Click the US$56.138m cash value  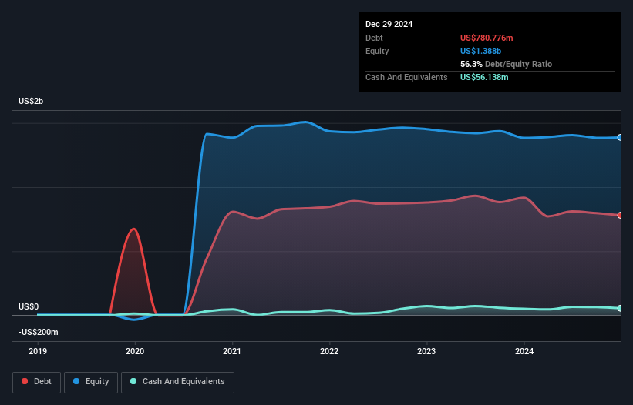484,77
